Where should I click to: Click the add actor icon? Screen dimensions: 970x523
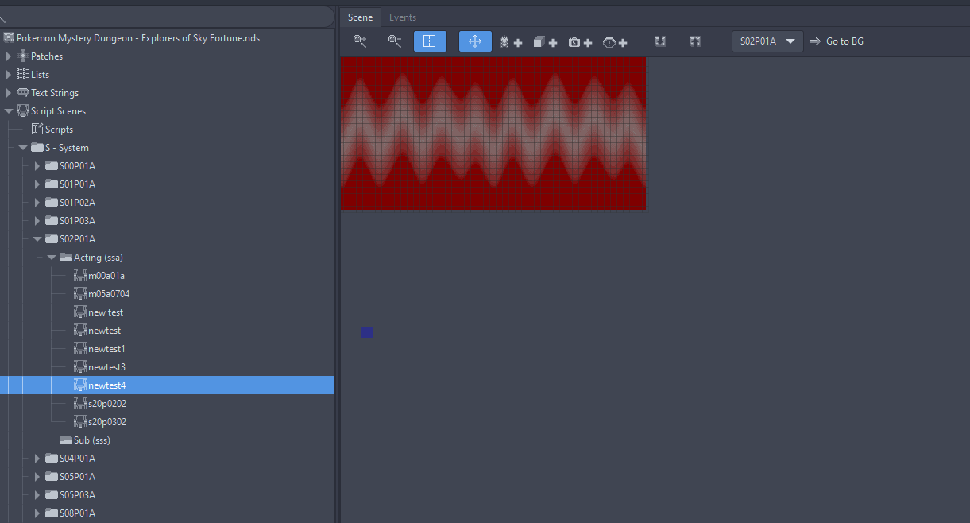[x=510, y=42]
